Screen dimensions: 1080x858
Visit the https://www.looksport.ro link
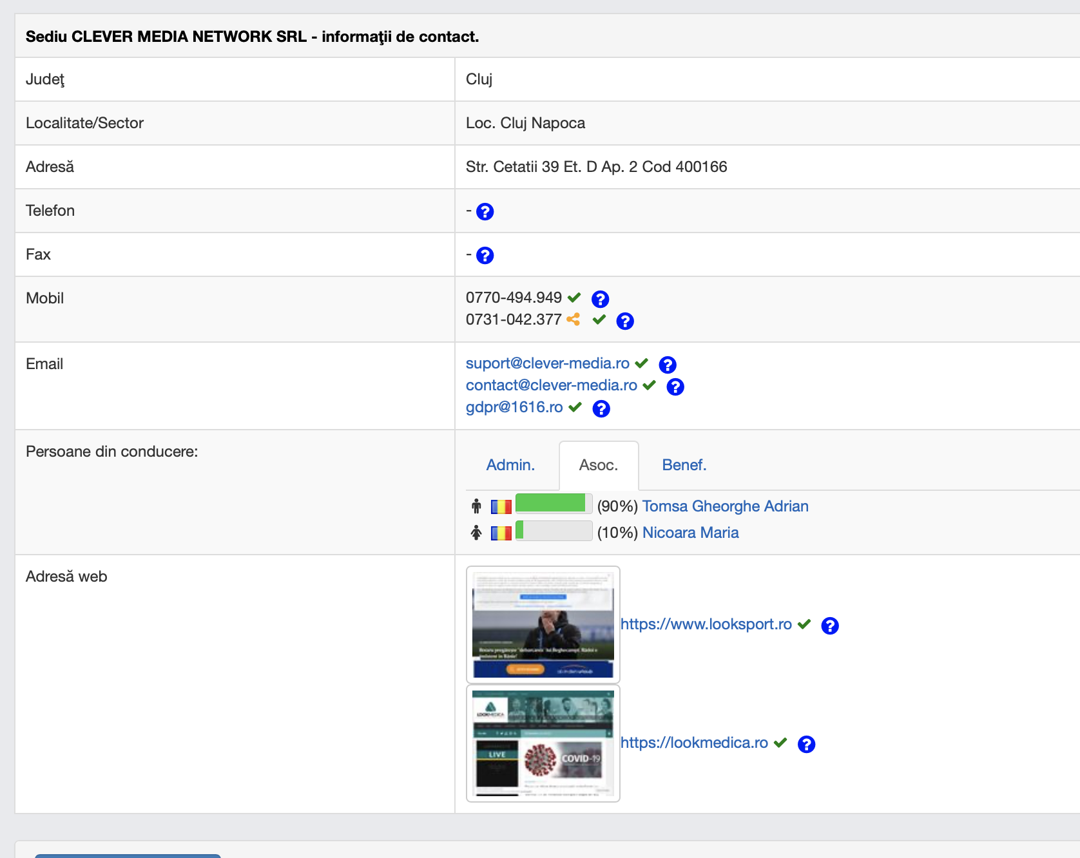[x=706, y=624]
